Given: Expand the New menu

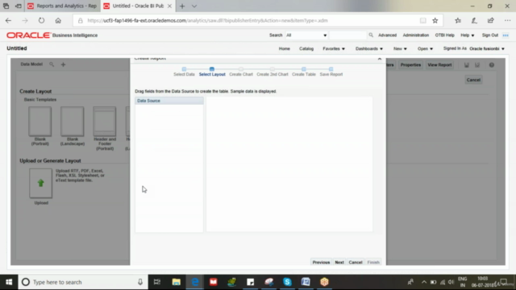Looking at the screenshot, I should tap(400, 48).
